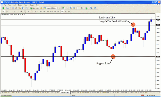Open the Templates icon
Screen dimensions: 161x97
click(95, 8)
